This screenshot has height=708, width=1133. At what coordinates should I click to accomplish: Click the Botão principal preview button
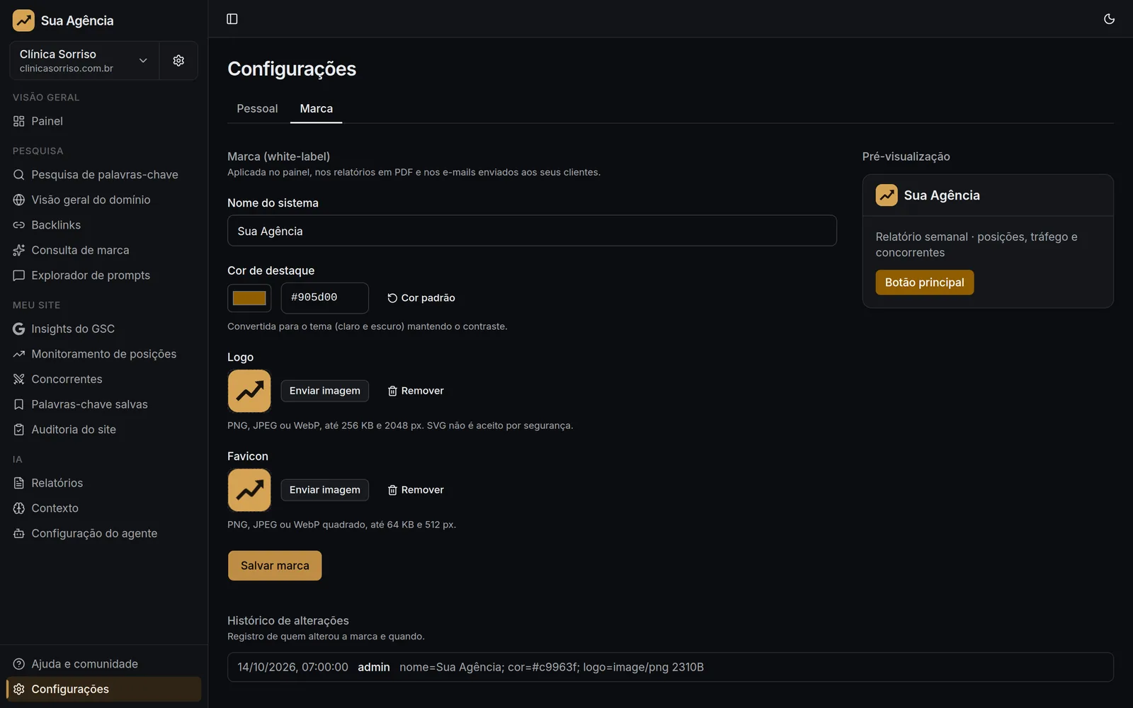click(x=924, y=282)
